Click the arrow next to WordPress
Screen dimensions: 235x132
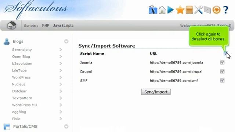(x=61, y=77)
